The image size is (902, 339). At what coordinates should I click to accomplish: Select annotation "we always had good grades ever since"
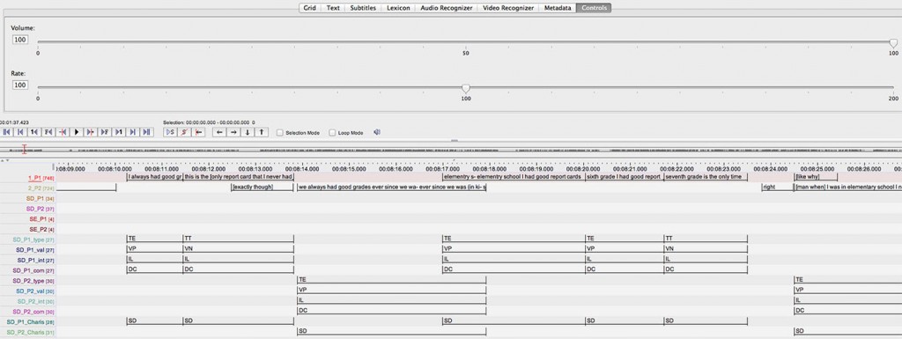(391, 188)
